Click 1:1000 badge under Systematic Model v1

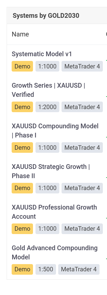tap(47, 66)
